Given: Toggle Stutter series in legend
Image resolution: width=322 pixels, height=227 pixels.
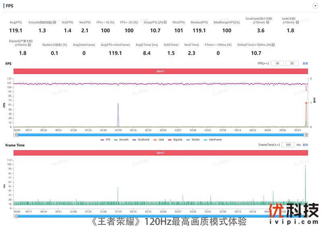Looking at the screenshot, I should 193,140.
